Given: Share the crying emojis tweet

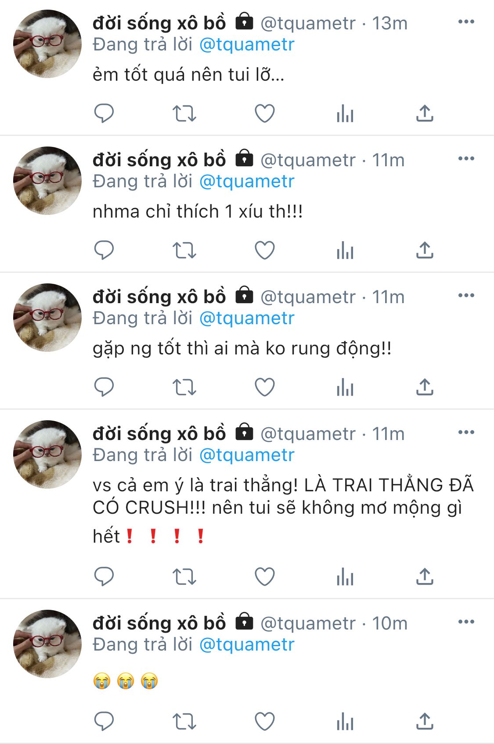Looking at the screenshot, I should click(425, 721).
